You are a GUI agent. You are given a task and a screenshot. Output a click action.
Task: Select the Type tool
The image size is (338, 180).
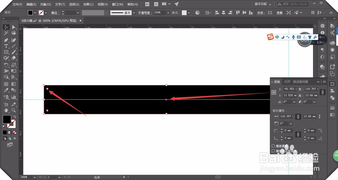[x=6, y=46]
